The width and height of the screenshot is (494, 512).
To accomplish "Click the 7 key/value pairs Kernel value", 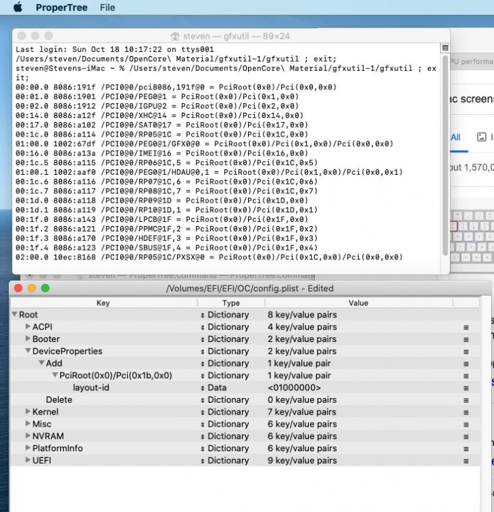I will (302, 412).
